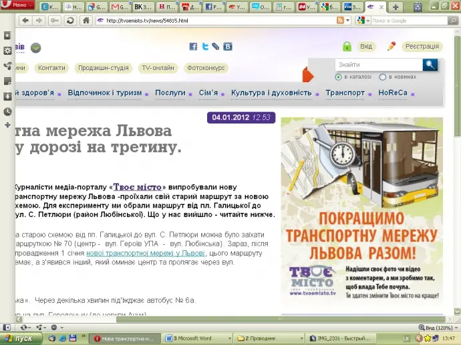The width and height of the screenshot is (461, 345).
Task: Open the gear widgets panel in sidebar
Action: [7, 51]
